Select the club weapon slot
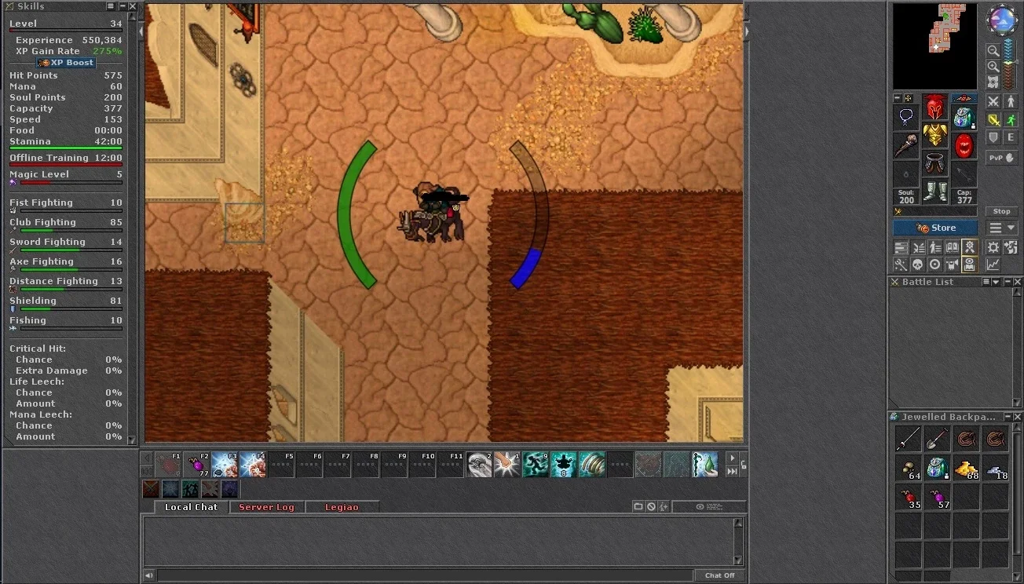Screen dimensions: 1024x584 (906, 146)
